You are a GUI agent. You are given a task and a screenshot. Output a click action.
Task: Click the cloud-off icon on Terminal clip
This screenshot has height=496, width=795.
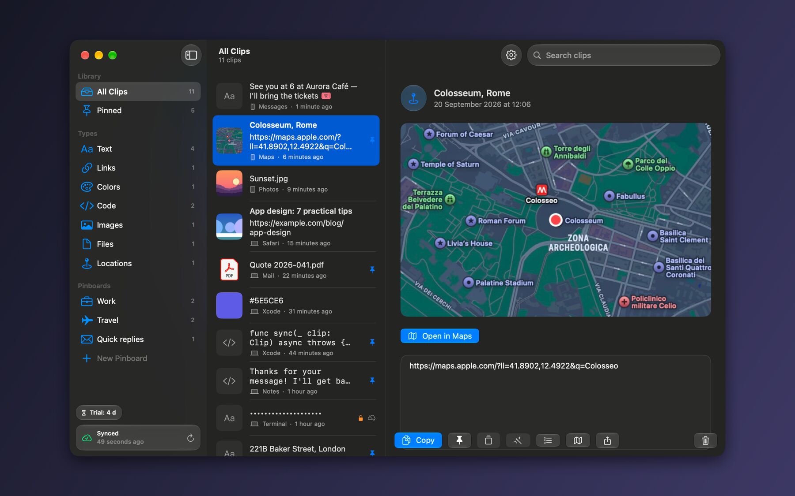pos(372,418)
